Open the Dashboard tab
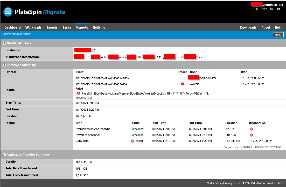The width and height of the screenshot is (286, 187). 13,27
